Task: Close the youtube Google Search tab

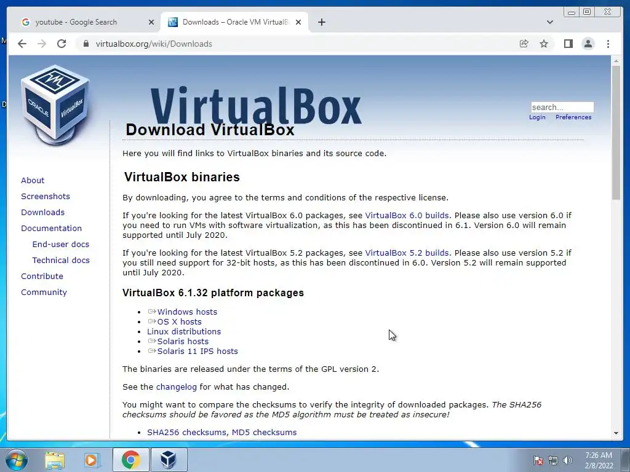Action: [151, 22]
